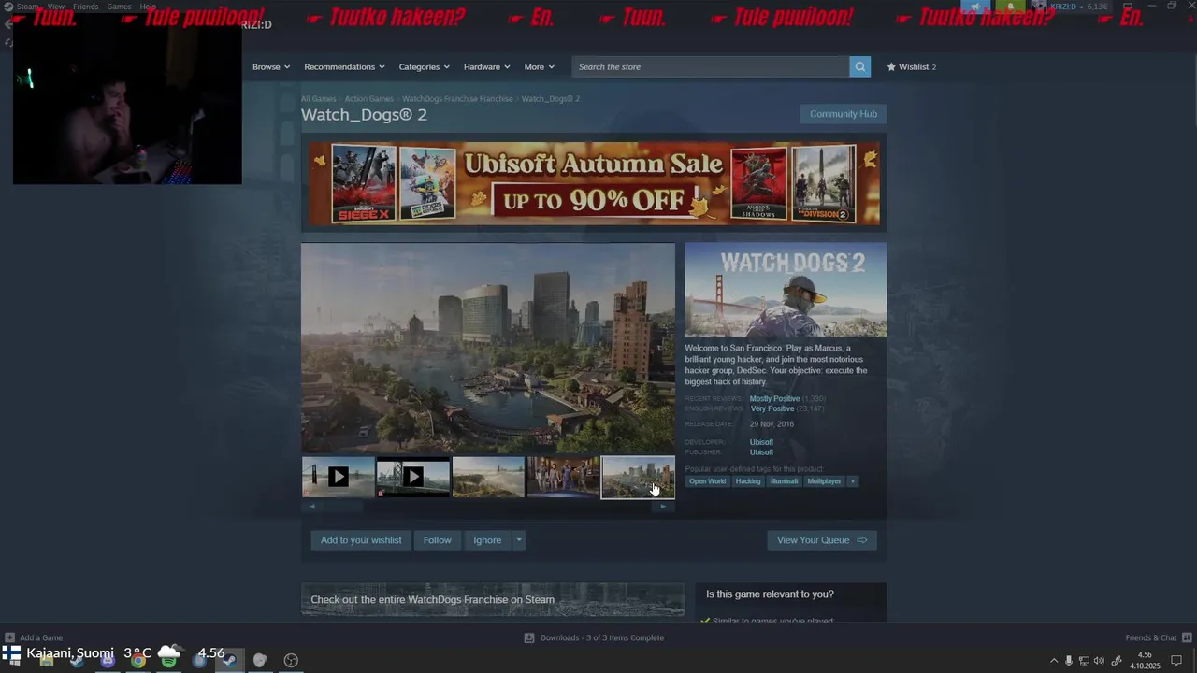
Task: Select the Illuminati tag
Action: (784, 481)
